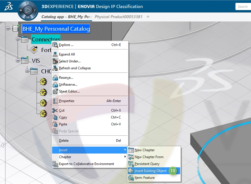Open Properties from the context menu
251x184 pixels.
click(x=90, y=101)
